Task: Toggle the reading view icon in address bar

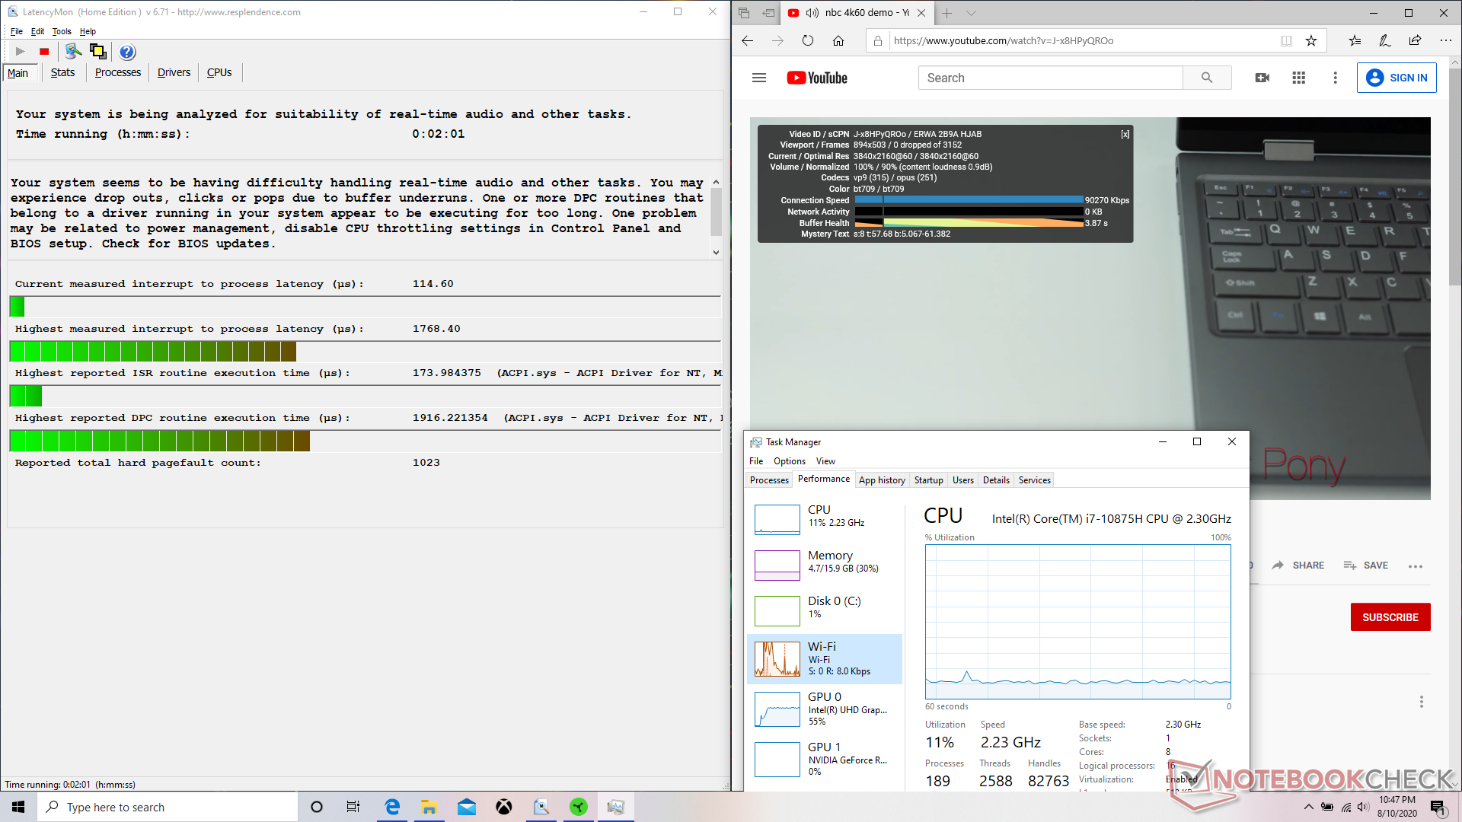Action: coord(1286,41)
